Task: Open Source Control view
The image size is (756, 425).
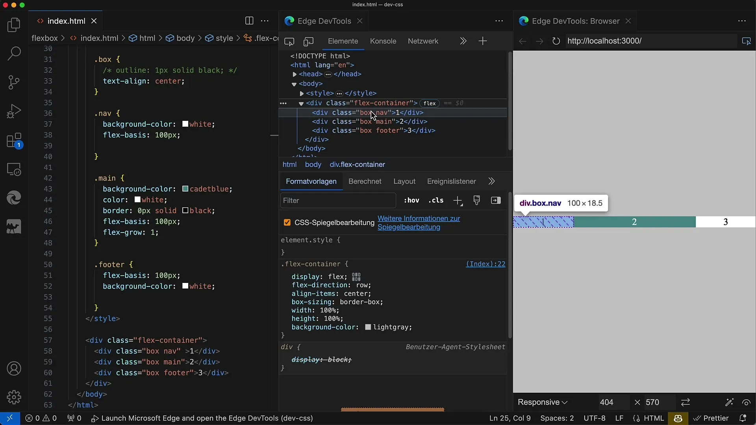Action: point(14,82)
